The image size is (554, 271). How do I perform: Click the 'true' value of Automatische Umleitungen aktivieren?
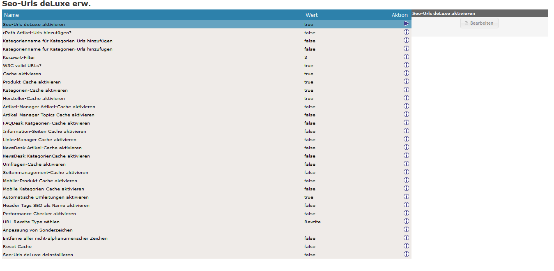point(309,197)
